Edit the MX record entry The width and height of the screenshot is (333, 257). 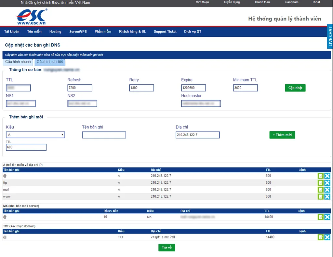320,217
